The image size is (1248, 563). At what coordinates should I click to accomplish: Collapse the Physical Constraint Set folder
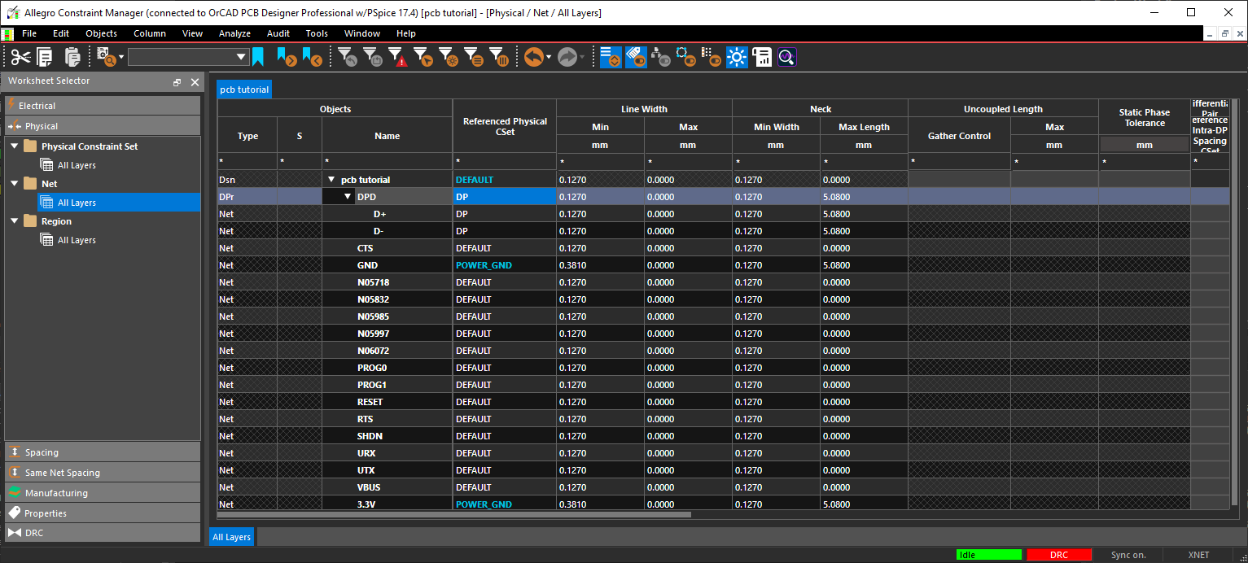coord(15,146)
